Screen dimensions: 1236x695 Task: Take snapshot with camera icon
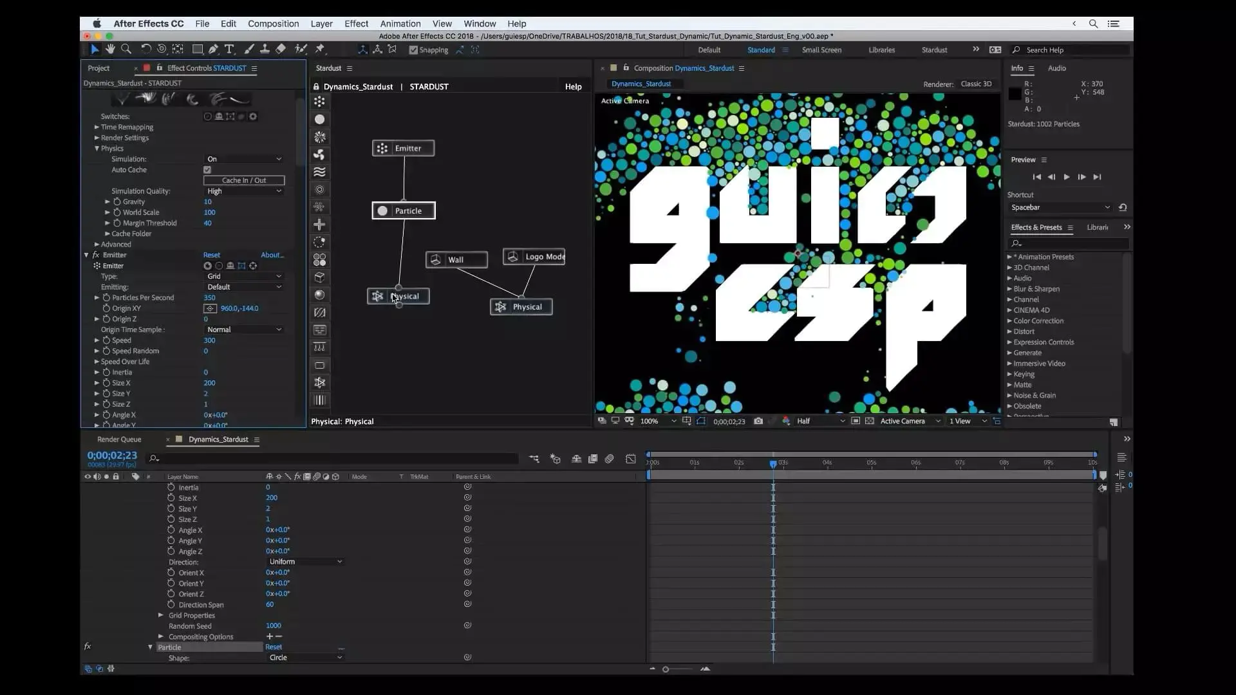click(758, 421)
